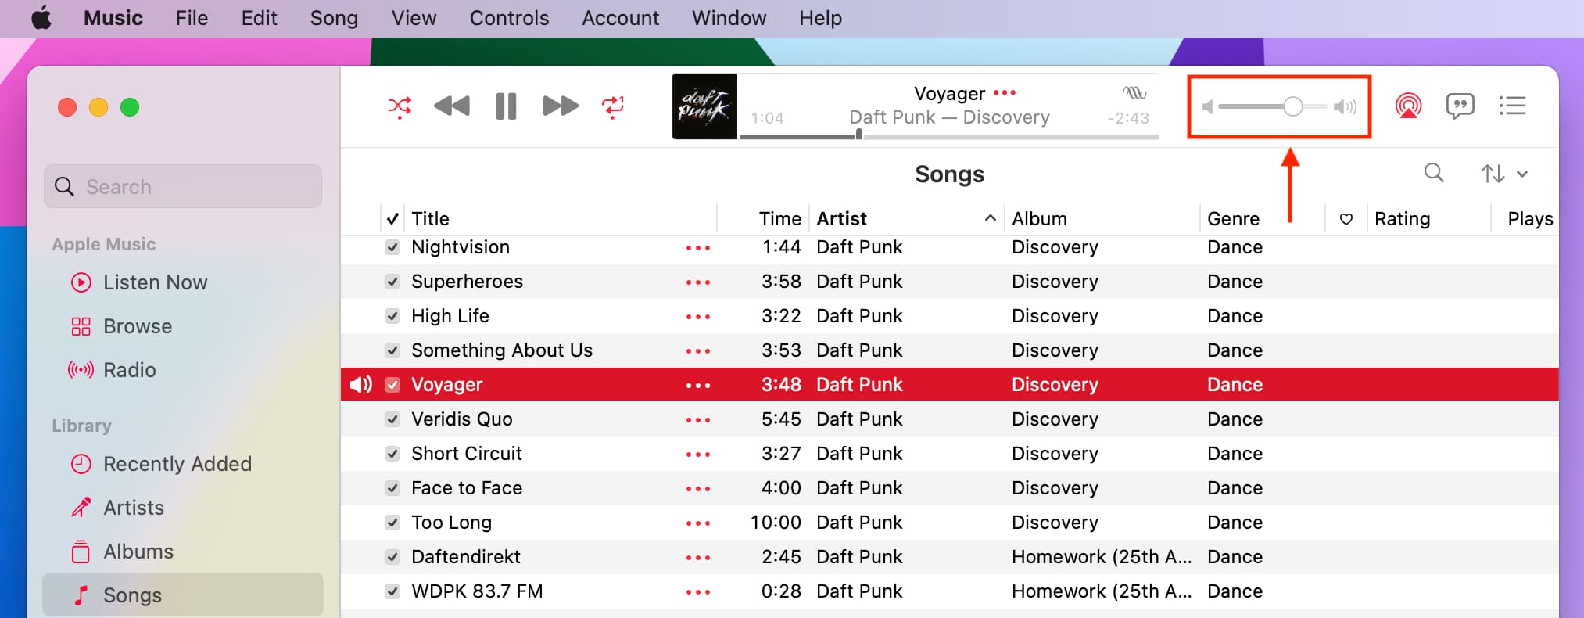Open more options for Voyager row
Screen dimensions: 1584x618
pos(698,386)
